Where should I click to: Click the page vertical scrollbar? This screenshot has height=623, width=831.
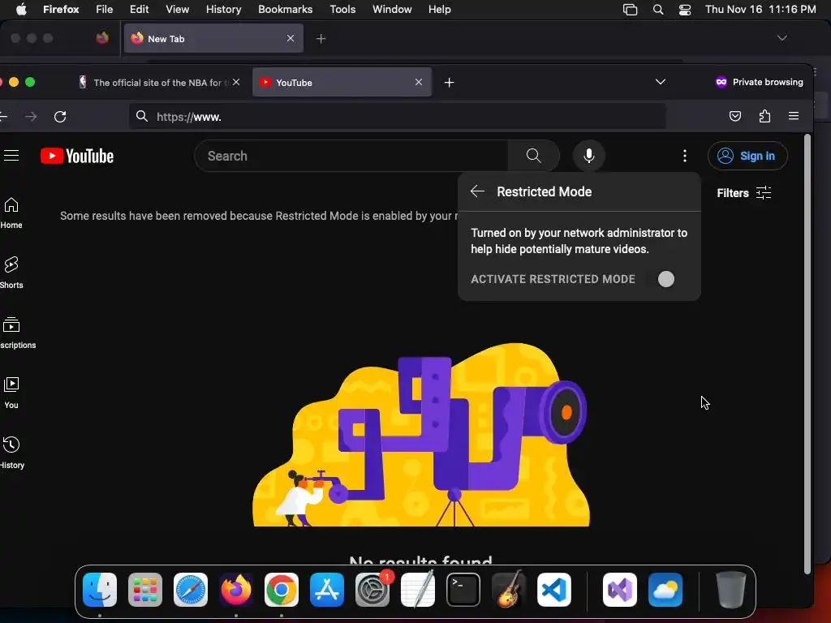807,354
